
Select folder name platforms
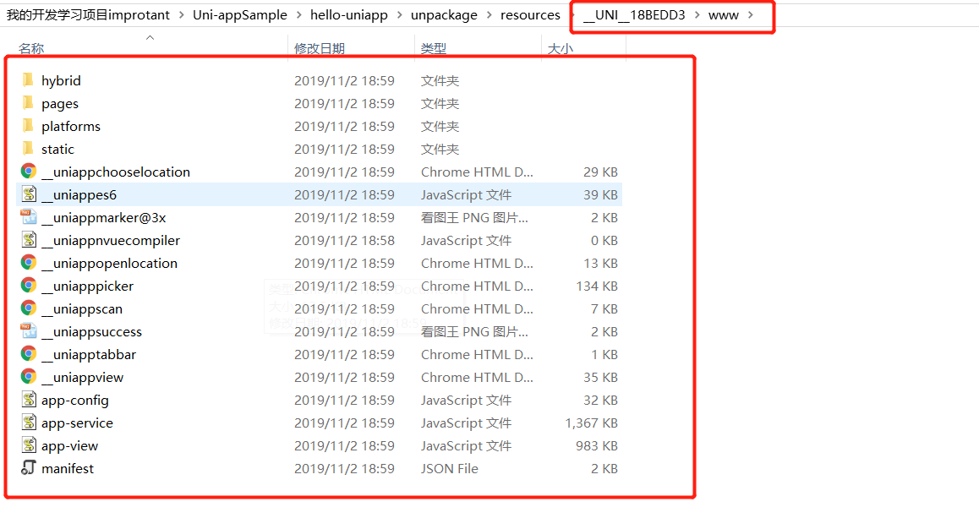point(70,126)
